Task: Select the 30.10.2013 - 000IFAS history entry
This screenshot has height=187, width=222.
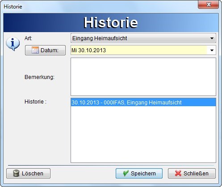Action: pos(143,102)
